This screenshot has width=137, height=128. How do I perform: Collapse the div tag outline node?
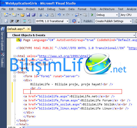(15, 80)
